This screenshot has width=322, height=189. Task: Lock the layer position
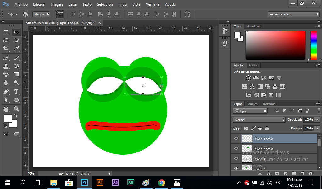click(260, 129)
